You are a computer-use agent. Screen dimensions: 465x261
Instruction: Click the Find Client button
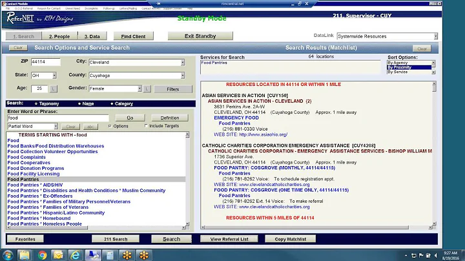click(x=133, y=36)
